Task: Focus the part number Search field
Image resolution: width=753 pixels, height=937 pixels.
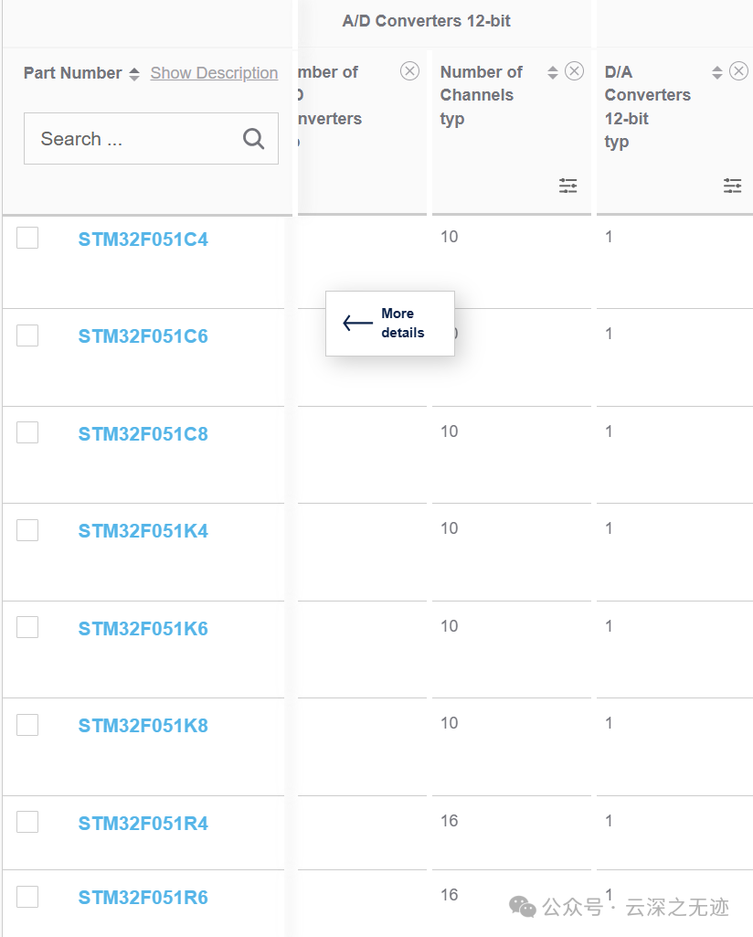Action: [x=137, y=139]
